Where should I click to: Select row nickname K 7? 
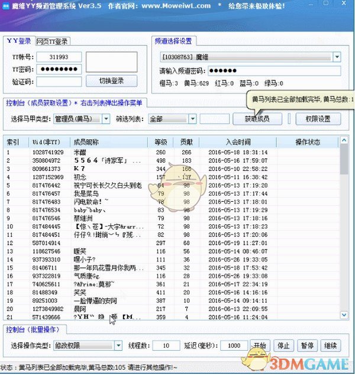click(x=172, y=169)
